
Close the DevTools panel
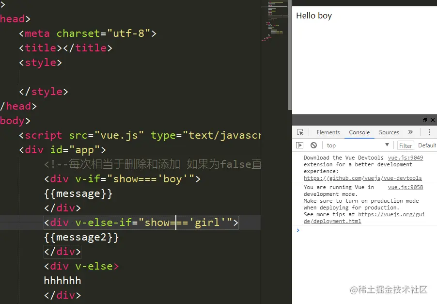433,120
